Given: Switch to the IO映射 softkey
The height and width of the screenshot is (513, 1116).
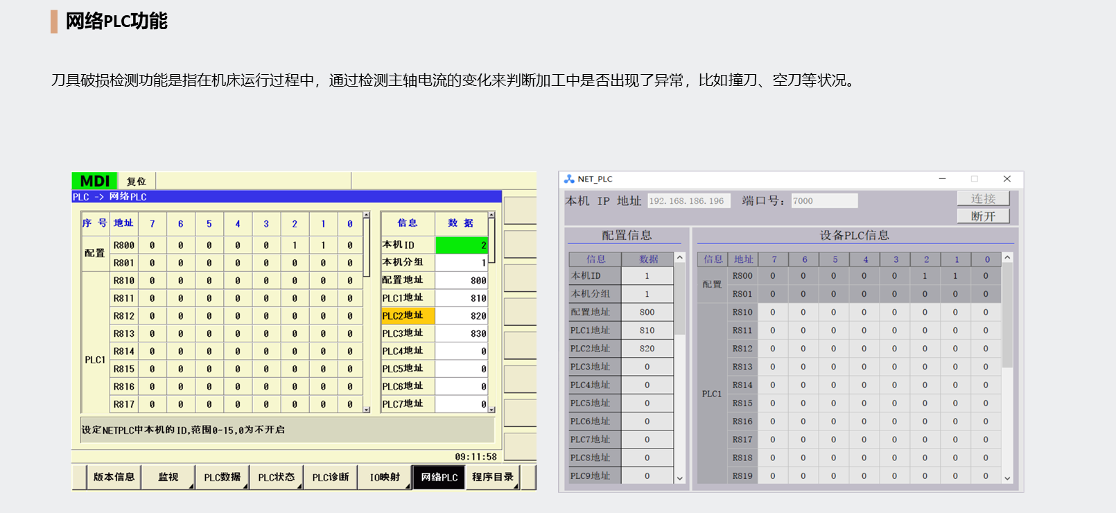Looking at the screenshot, I should (385, 477).
